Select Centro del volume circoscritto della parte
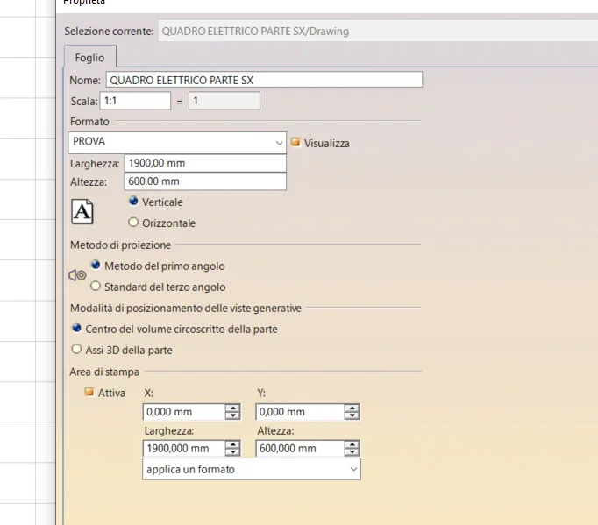This screenshot has height=525, width=598. tap(76, 328)
